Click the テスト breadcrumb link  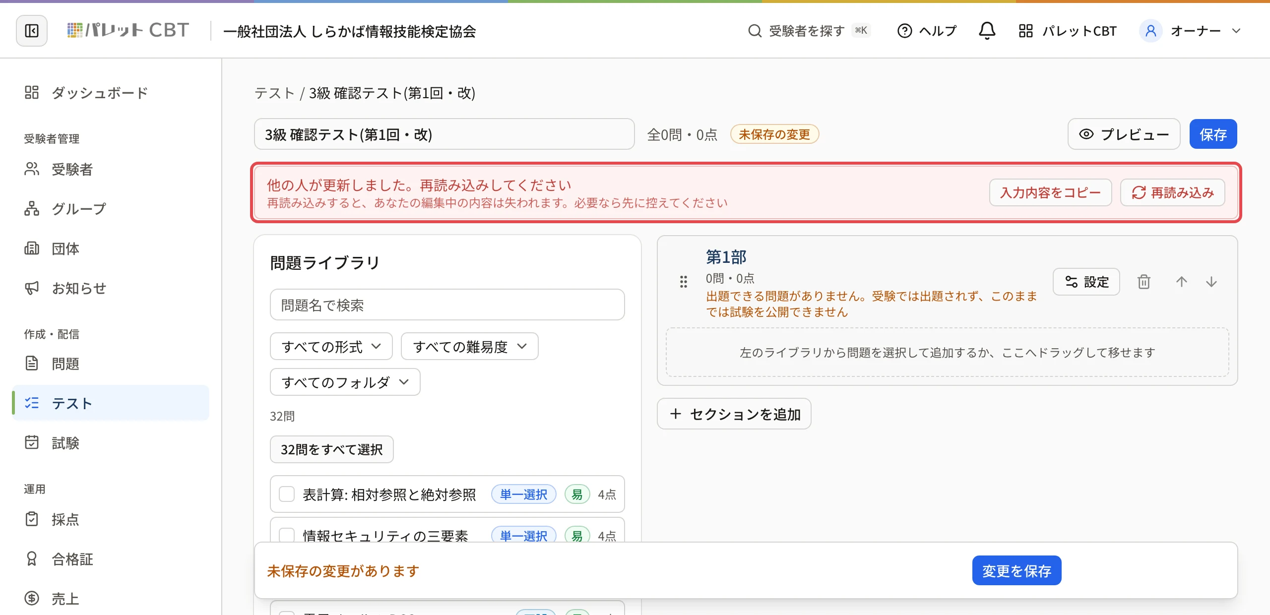tap(274, 93)
